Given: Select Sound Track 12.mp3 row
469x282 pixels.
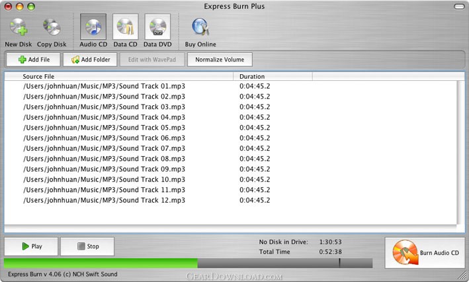Looking at the screenshot, I should pos(230,201).
